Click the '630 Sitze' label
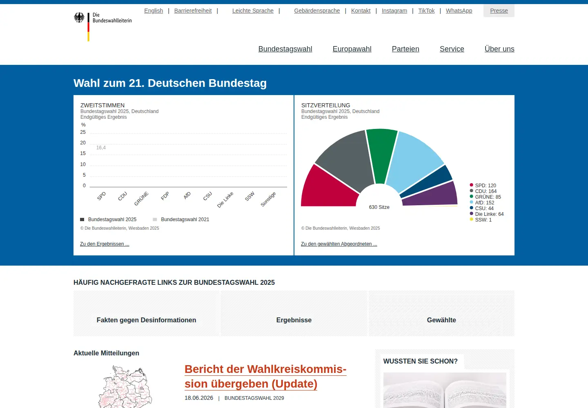This screenshot has height=408, width=588. tap(379, 207)
